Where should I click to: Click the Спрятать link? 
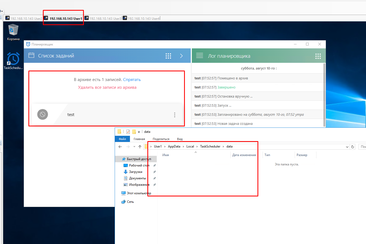pos(132,80)
